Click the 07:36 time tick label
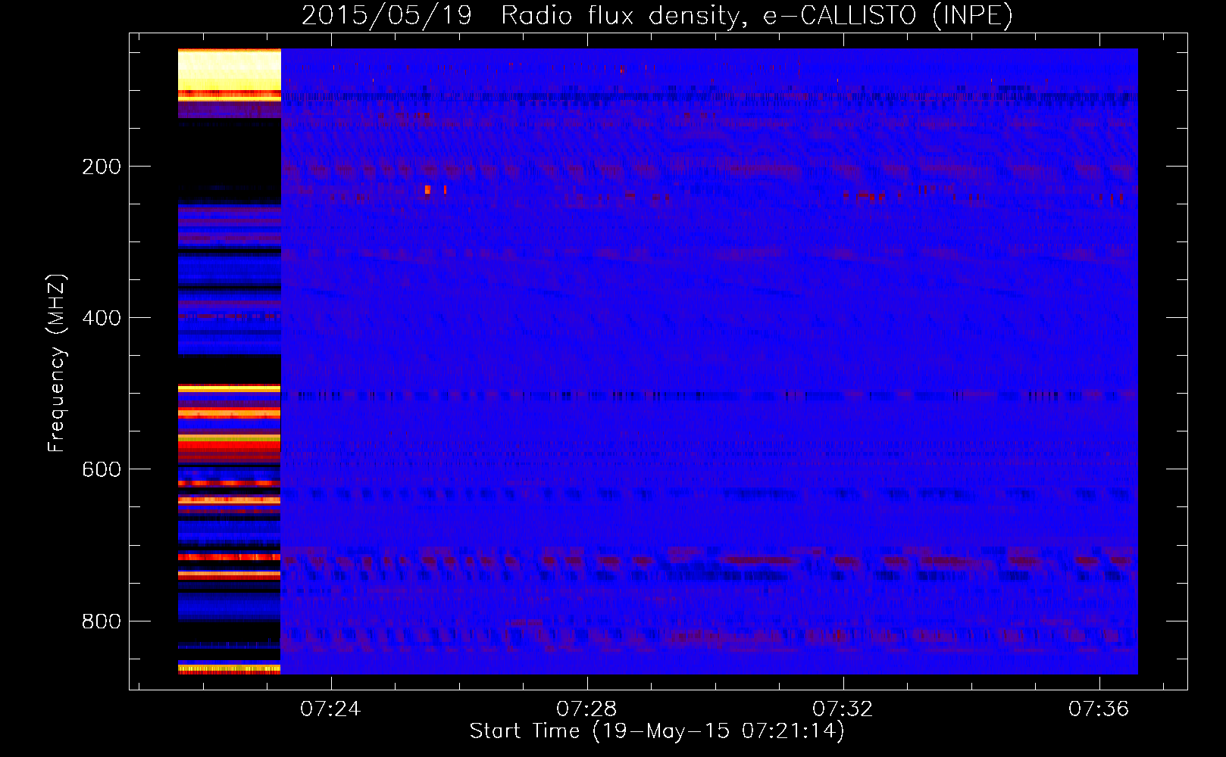1226x757 pixels. pyautogui.click(x=1099, y=709)
